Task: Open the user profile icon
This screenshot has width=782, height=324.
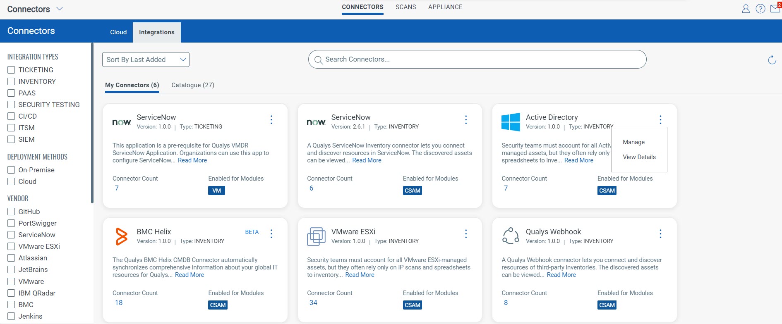Action: [x=746, y=9]
